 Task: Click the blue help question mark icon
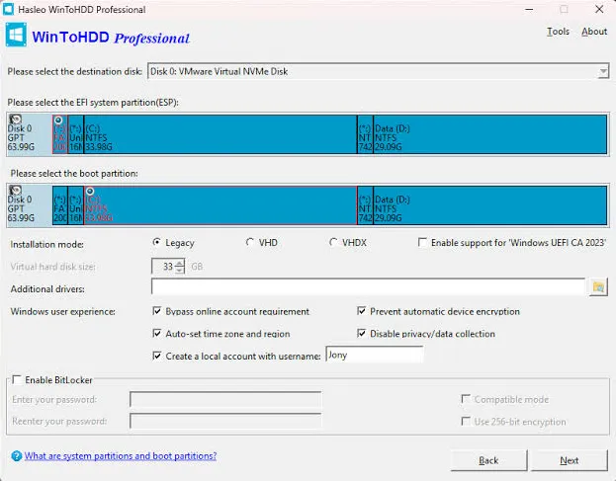(17, 456)
